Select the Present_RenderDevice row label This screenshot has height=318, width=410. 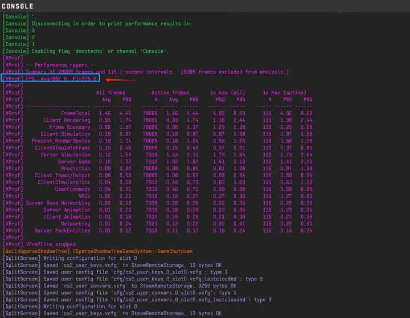tap(61, 141)
